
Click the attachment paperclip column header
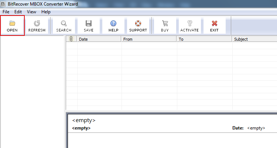[71, 39]
